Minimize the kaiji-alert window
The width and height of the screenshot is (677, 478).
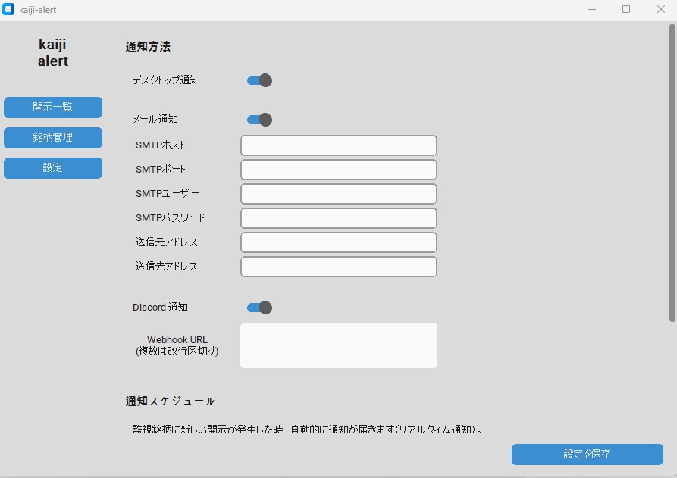tap(592, 9)
